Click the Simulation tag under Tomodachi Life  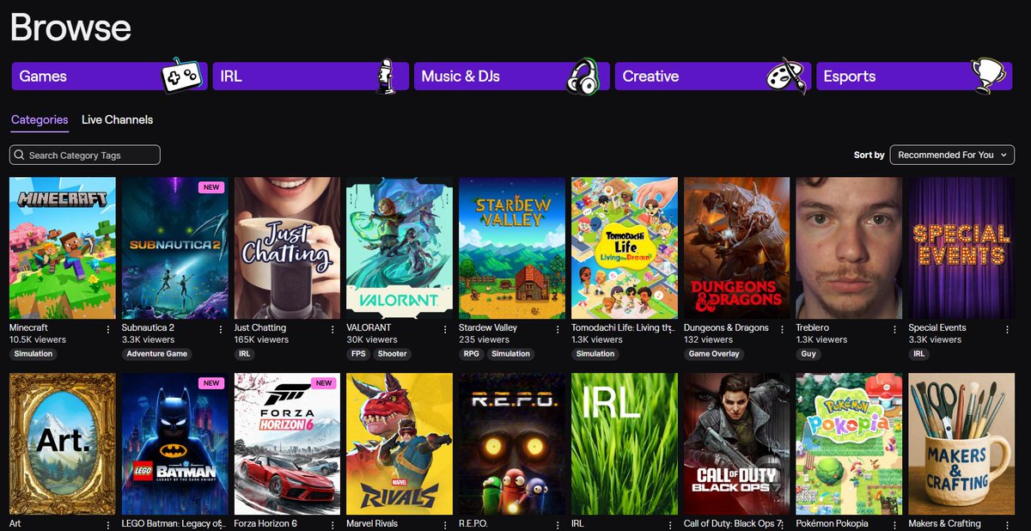[x=595, y=354]
